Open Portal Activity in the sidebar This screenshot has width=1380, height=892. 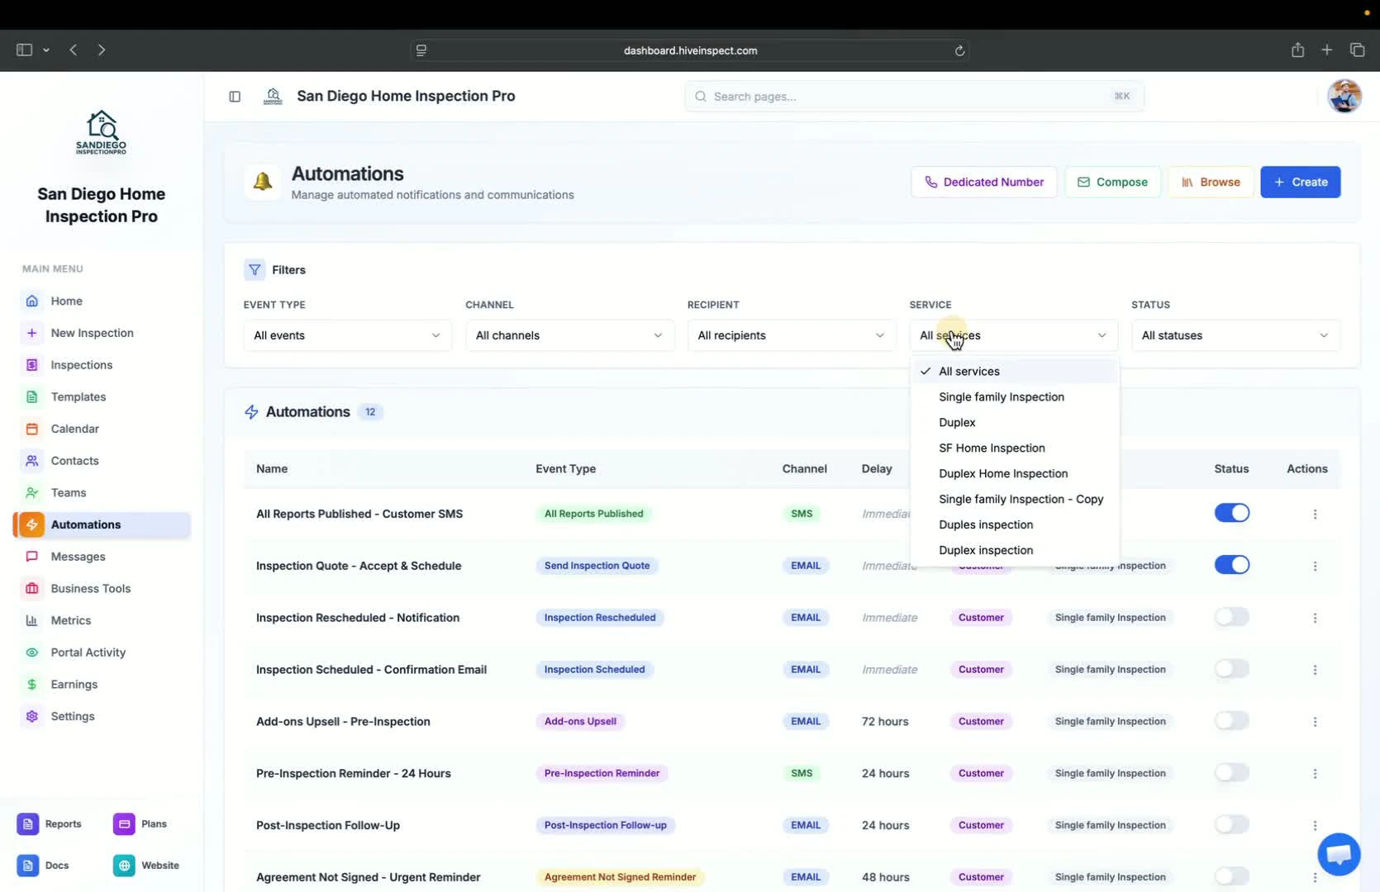86,652
